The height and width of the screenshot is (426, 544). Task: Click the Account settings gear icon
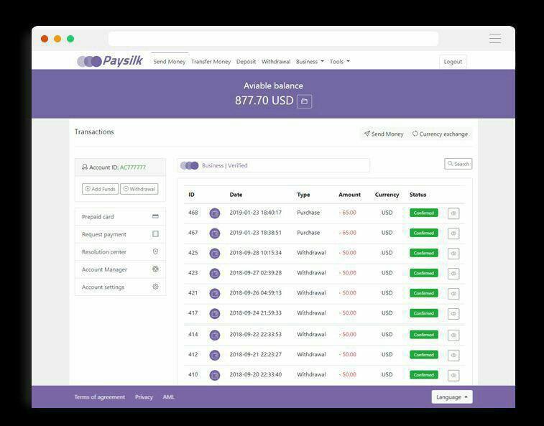point(155,287)
